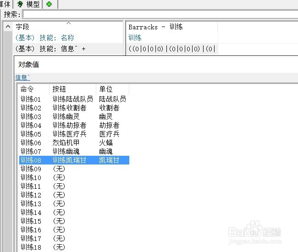Screen dimensions: 298x252
Task: Select the 训练凯瑞甘 button cell
Action: (69, 160)
